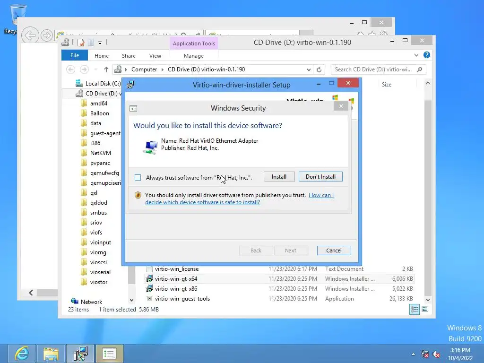Sort files by Size column header
Viewport: 484px width, 363px height.
(387, 85)
